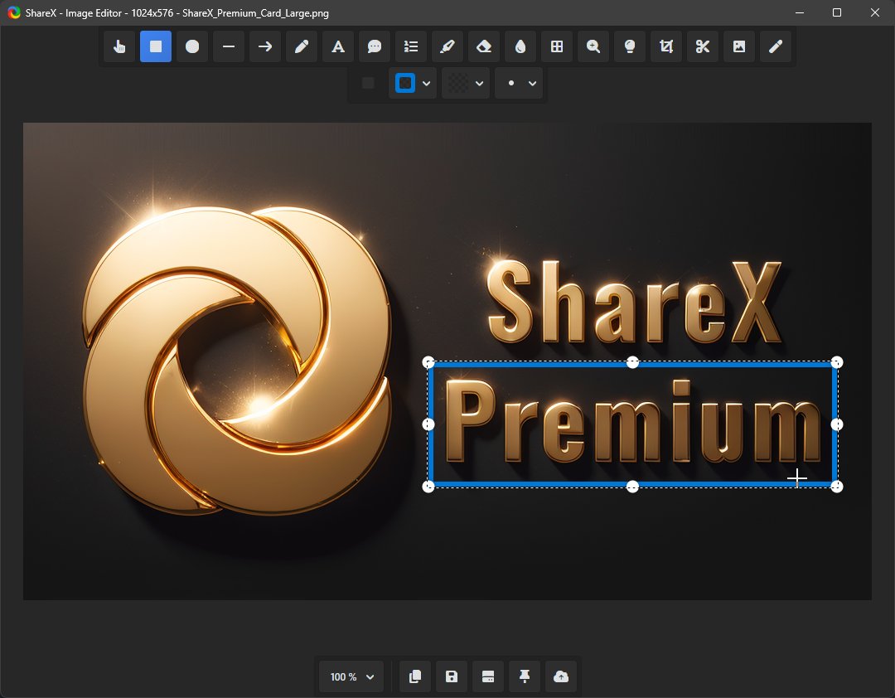Screen dimensions: 895x698
Task: Open the fill pattern dropdown
Action: click(479, 83)
